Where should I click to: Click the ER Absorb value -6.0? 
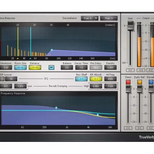96,79
